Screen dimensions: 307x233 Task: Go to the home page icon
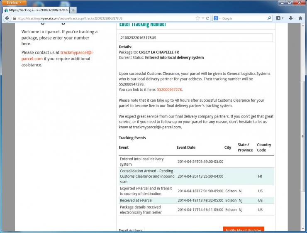click(x=300, y=18)
